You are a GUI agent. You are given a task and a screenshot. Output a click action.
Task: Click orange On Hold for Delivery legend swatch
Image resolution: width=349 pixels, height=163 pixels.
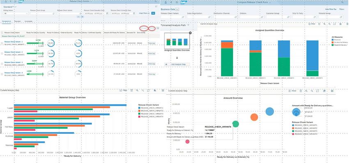333,42
